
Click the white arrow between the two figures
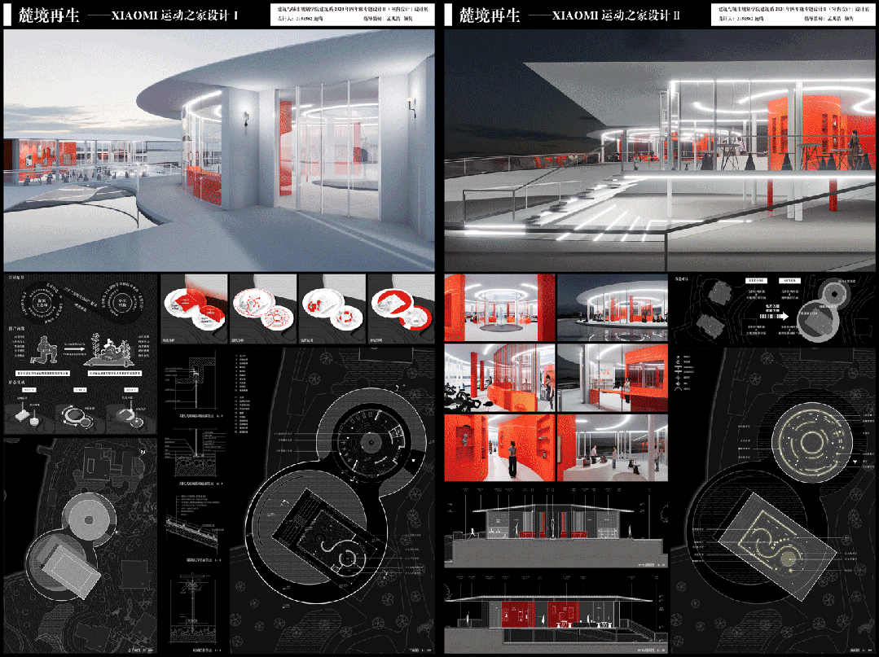click(x=74, y=348)
